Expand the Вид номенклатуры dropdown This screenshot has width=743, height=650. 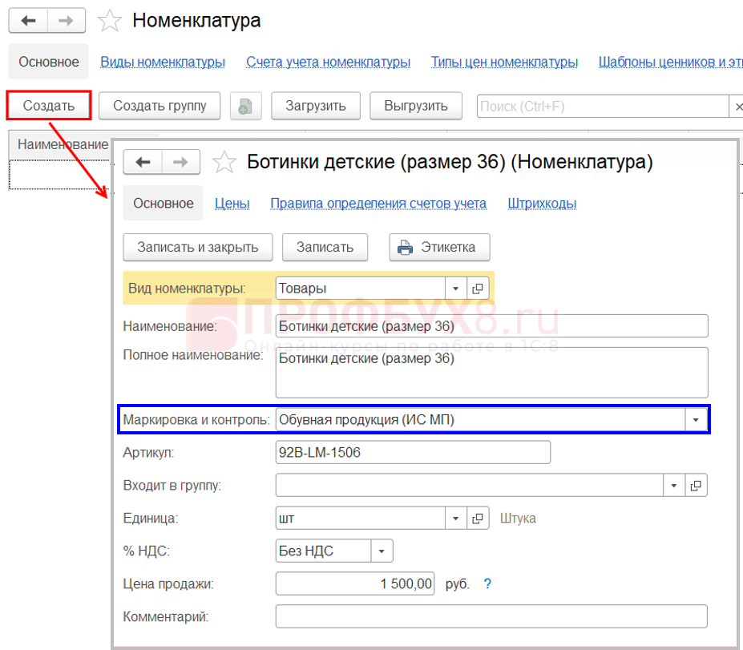[x=456, y=289]
